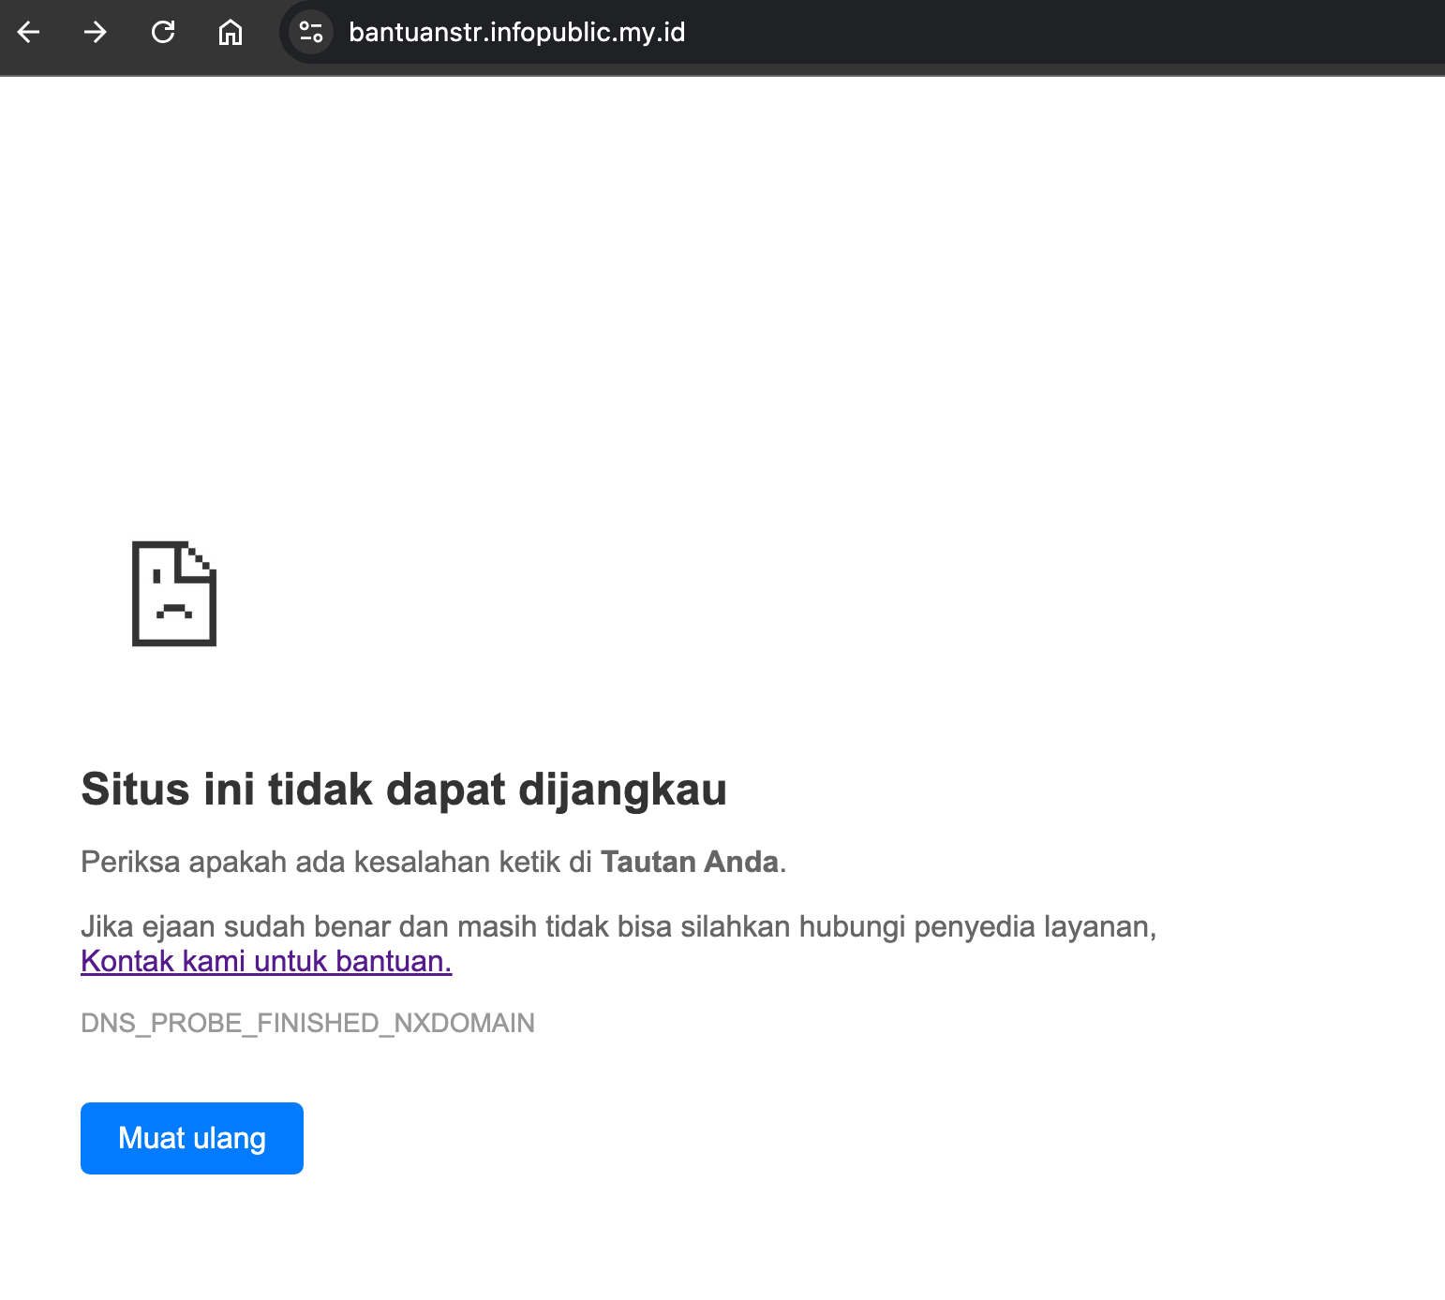Click the bold "Tautan Anda" text
Image resolution: width=1445 pixels, height=1300 pixels.
click(690, 862)
